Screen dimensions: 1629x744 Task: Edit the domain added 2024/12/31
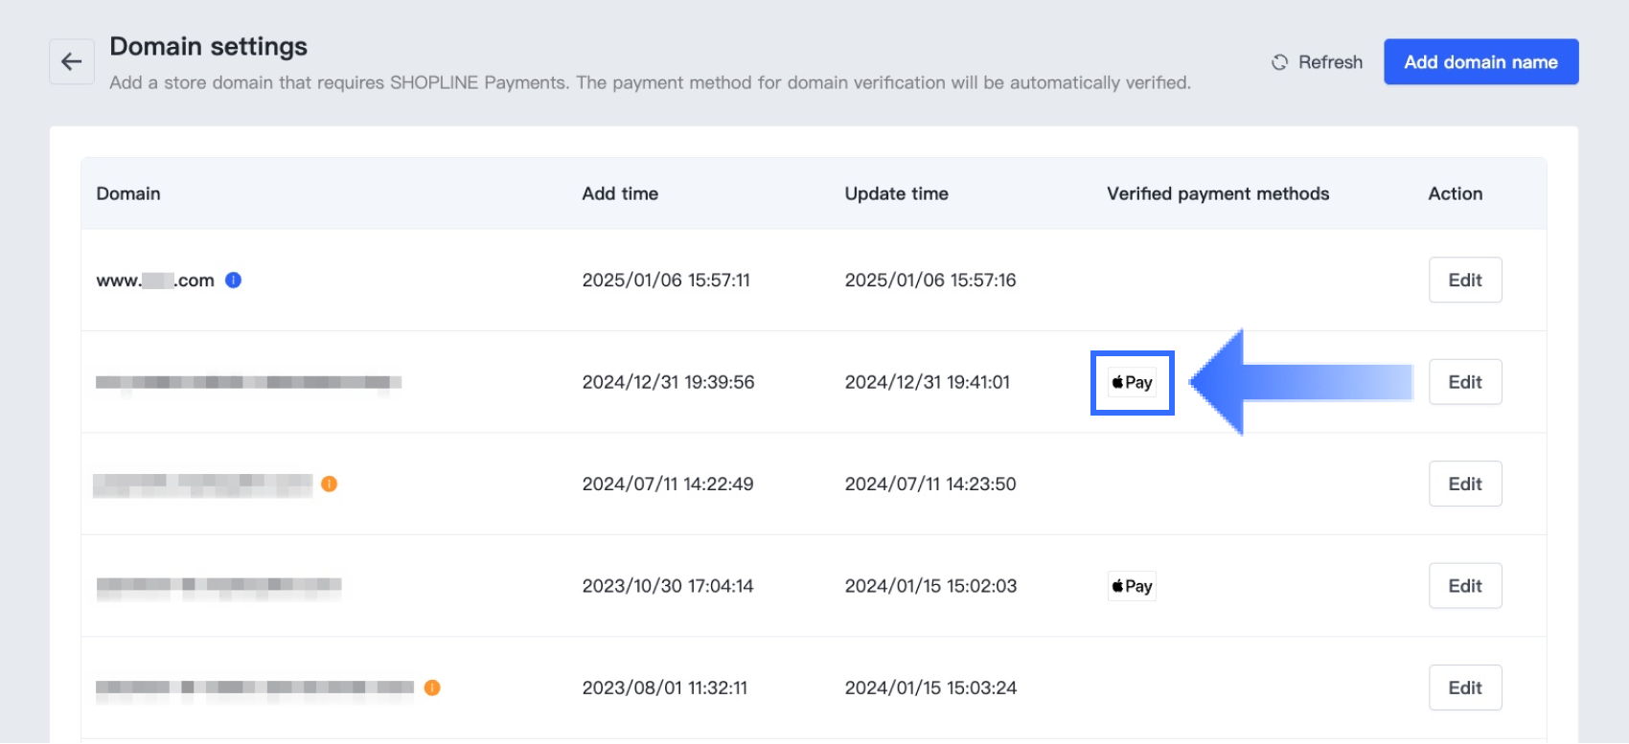coord(1464,382)
